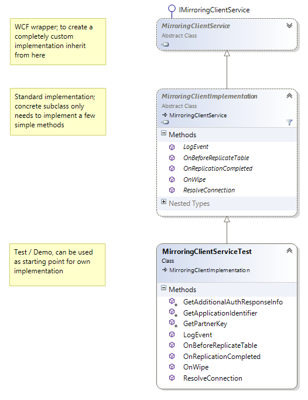Viewport: 308px width, 400px height.
Task: Collapse Methods section in MirroringClientImplementation
Action: (164, 133)
